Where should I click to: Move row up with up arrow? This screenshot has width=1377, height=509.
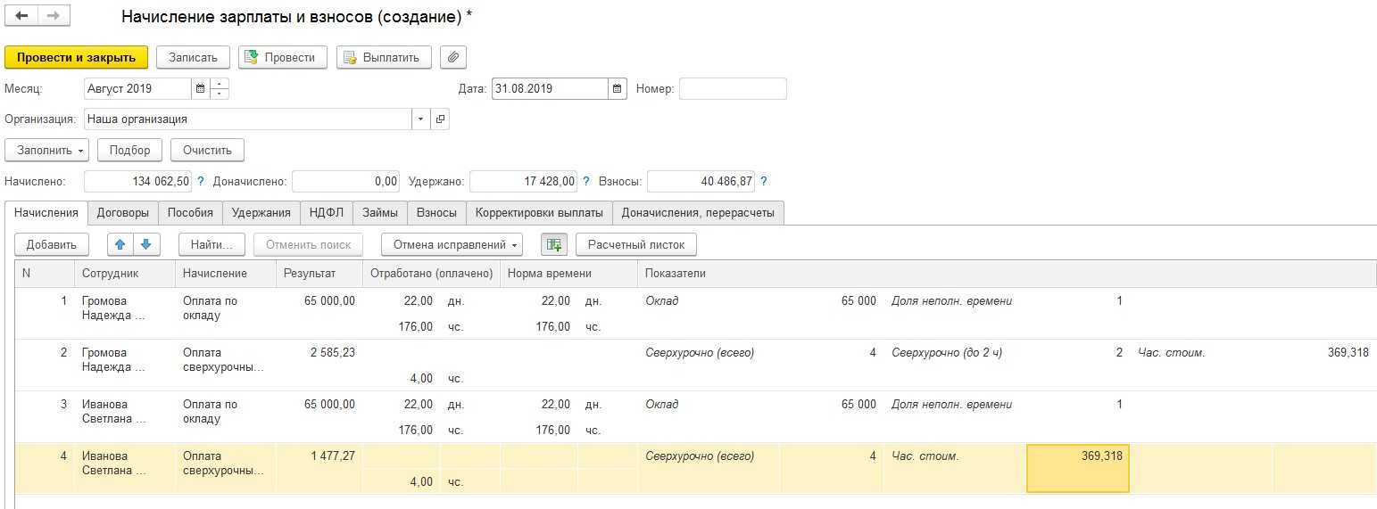coord(120,244)
